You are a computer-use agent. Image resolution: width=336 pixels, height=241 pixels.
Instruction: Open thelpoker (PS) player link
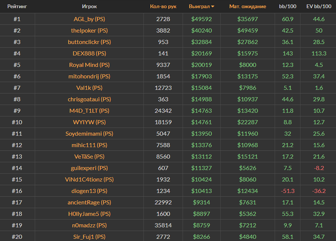[89, 31]
